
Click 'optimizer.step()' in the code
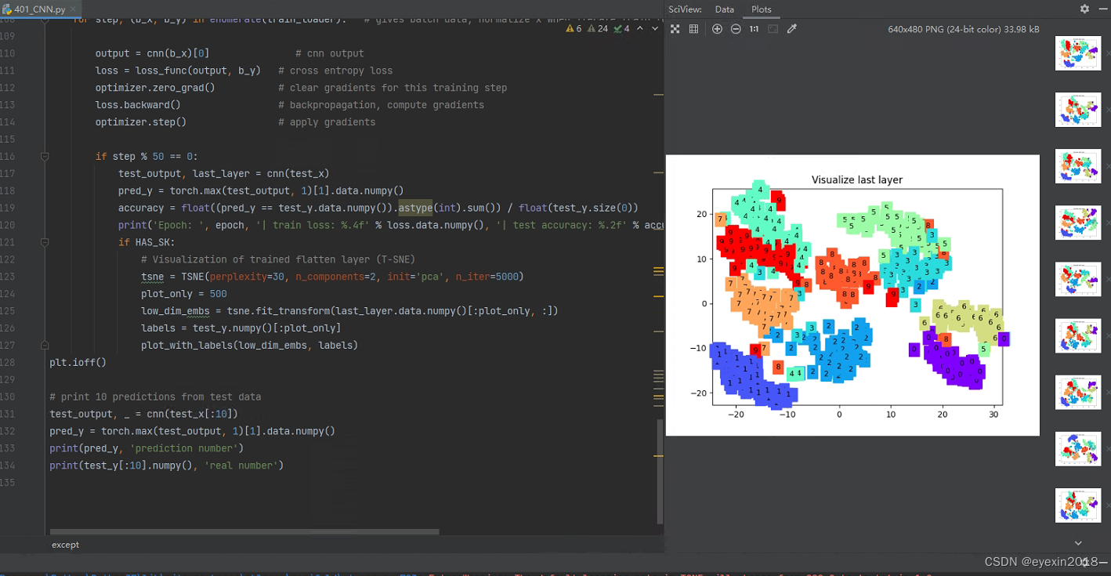[141, 122]
